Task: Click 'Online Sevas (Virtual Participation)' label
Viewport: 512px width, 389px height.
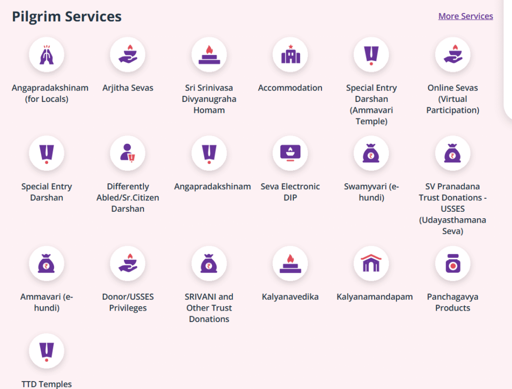Action: click(x=452, y=99)
